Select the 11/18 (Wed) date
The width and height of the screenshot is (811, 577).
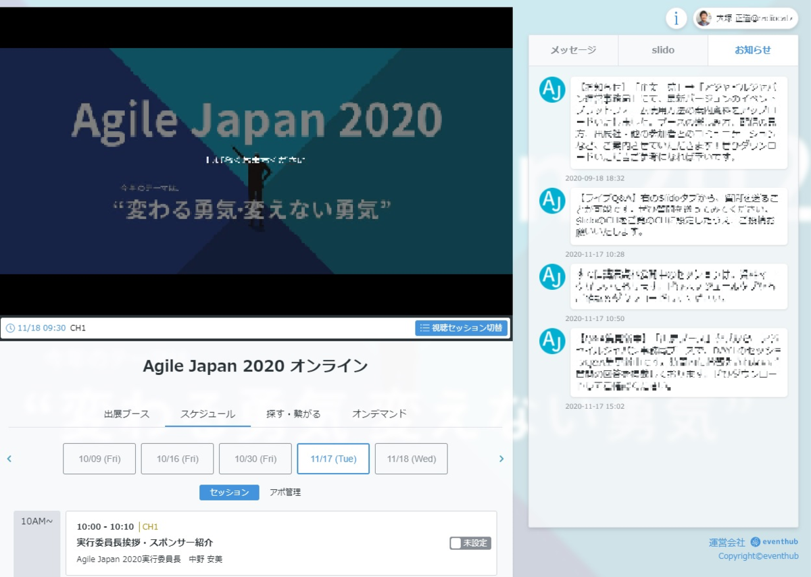pyautogui.click(x=412, y=459)
